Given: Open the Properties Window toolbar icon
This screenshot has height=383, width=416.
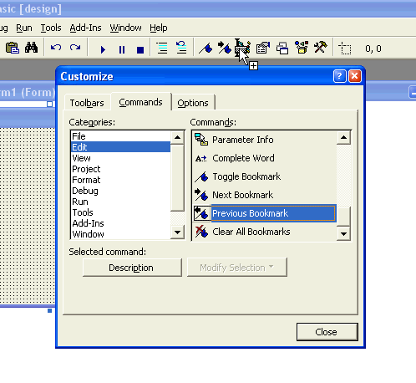Looking at the screenshot, I should coord(263,48).
